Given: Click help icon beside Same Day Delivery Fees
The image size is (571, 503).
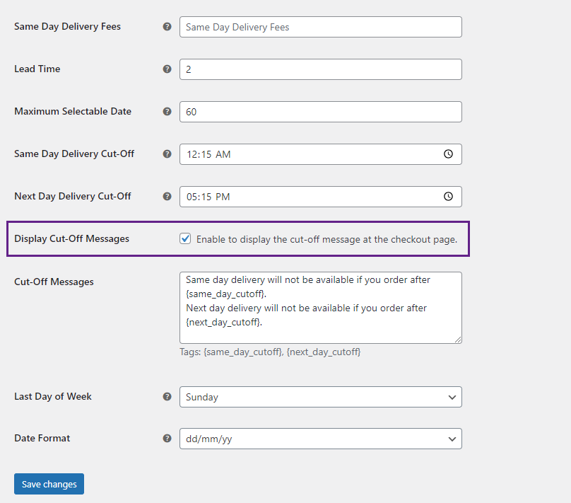Looking at the screenshot, I should click(167, 27).
